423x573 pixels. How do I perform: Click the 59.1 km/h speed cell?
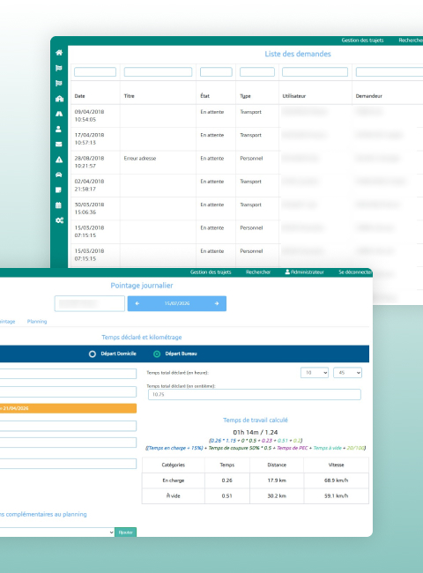click(336, 496)
